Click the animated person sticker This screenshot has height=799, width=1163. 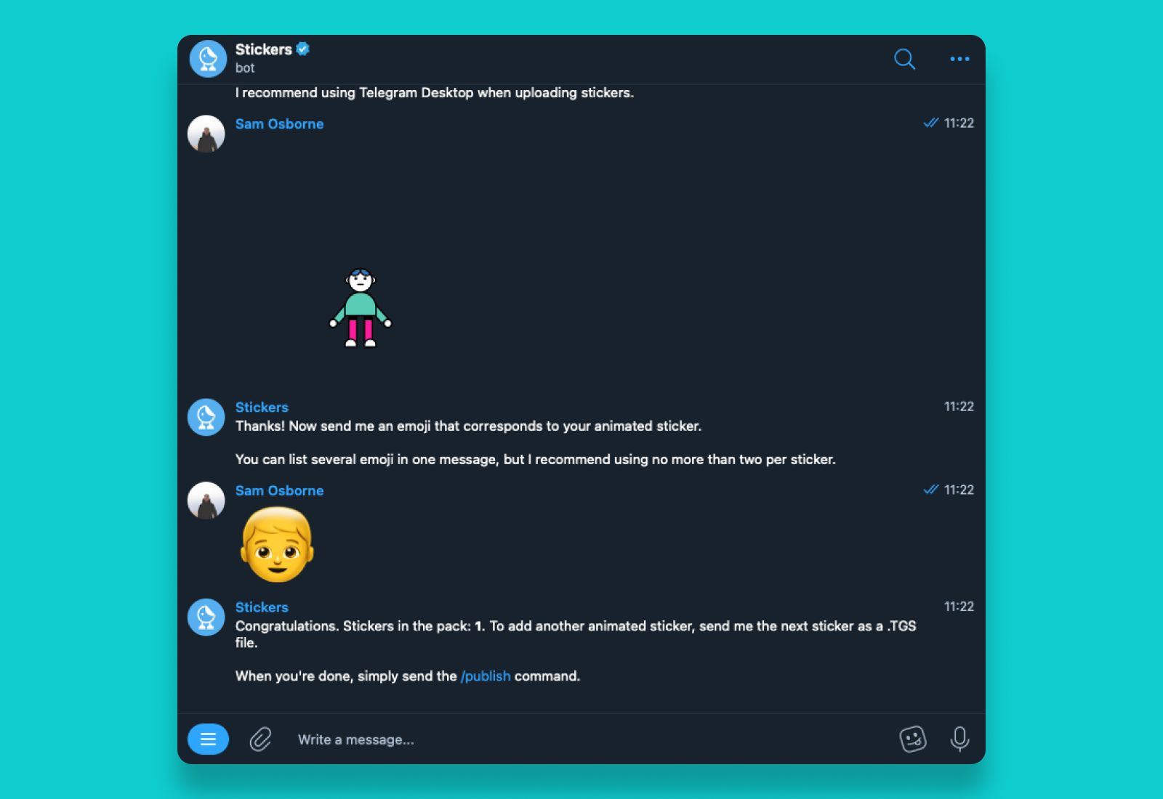tap(361, 308)
